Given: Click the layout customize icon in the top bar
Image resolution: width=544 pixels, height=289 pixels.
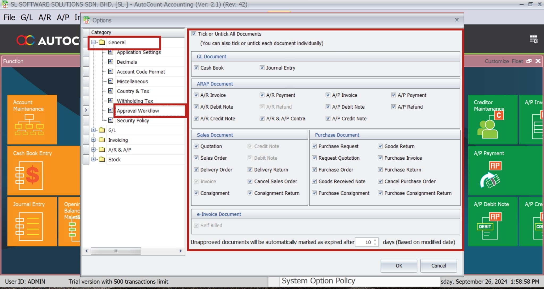Looking at the screenshot, I should click(x=534, y=39).
